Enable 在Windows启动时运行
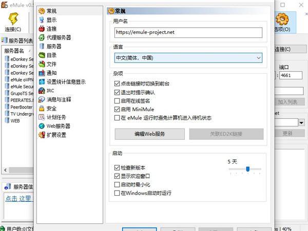308x231 pixels. [x=117, y=193]
